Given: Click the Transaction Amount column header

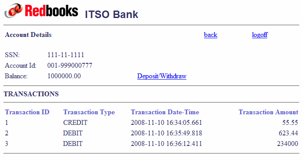Looking at the screenshot, I should pos(269,112).
